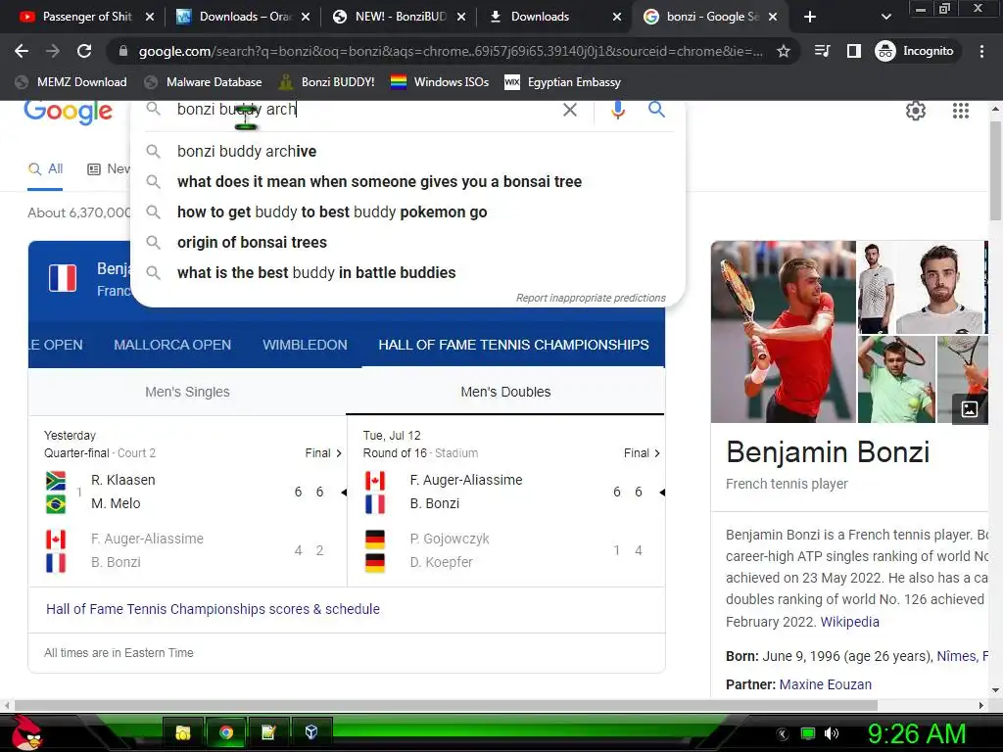Viewport: 1003px width, 752px height.
Task: Open Malware Database bookmark
Action: click(x=203, y=82)
